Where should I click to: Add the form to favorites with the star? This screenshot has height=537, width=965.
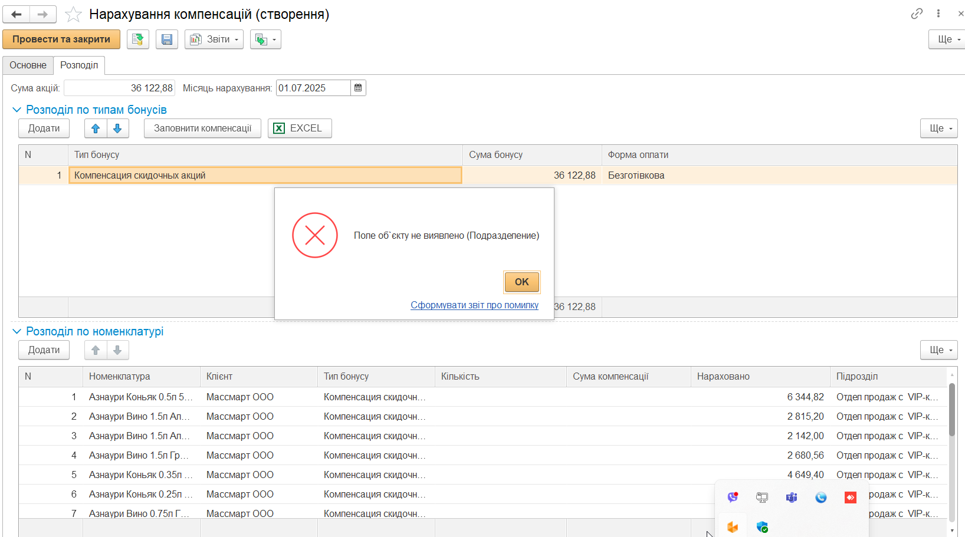73,14
